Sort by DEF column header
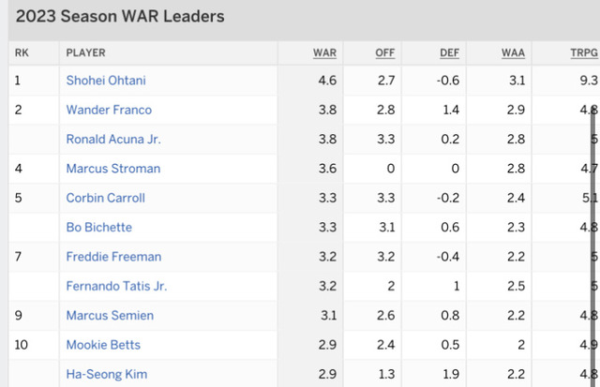 pyautogui.click(x=450, y=52)
